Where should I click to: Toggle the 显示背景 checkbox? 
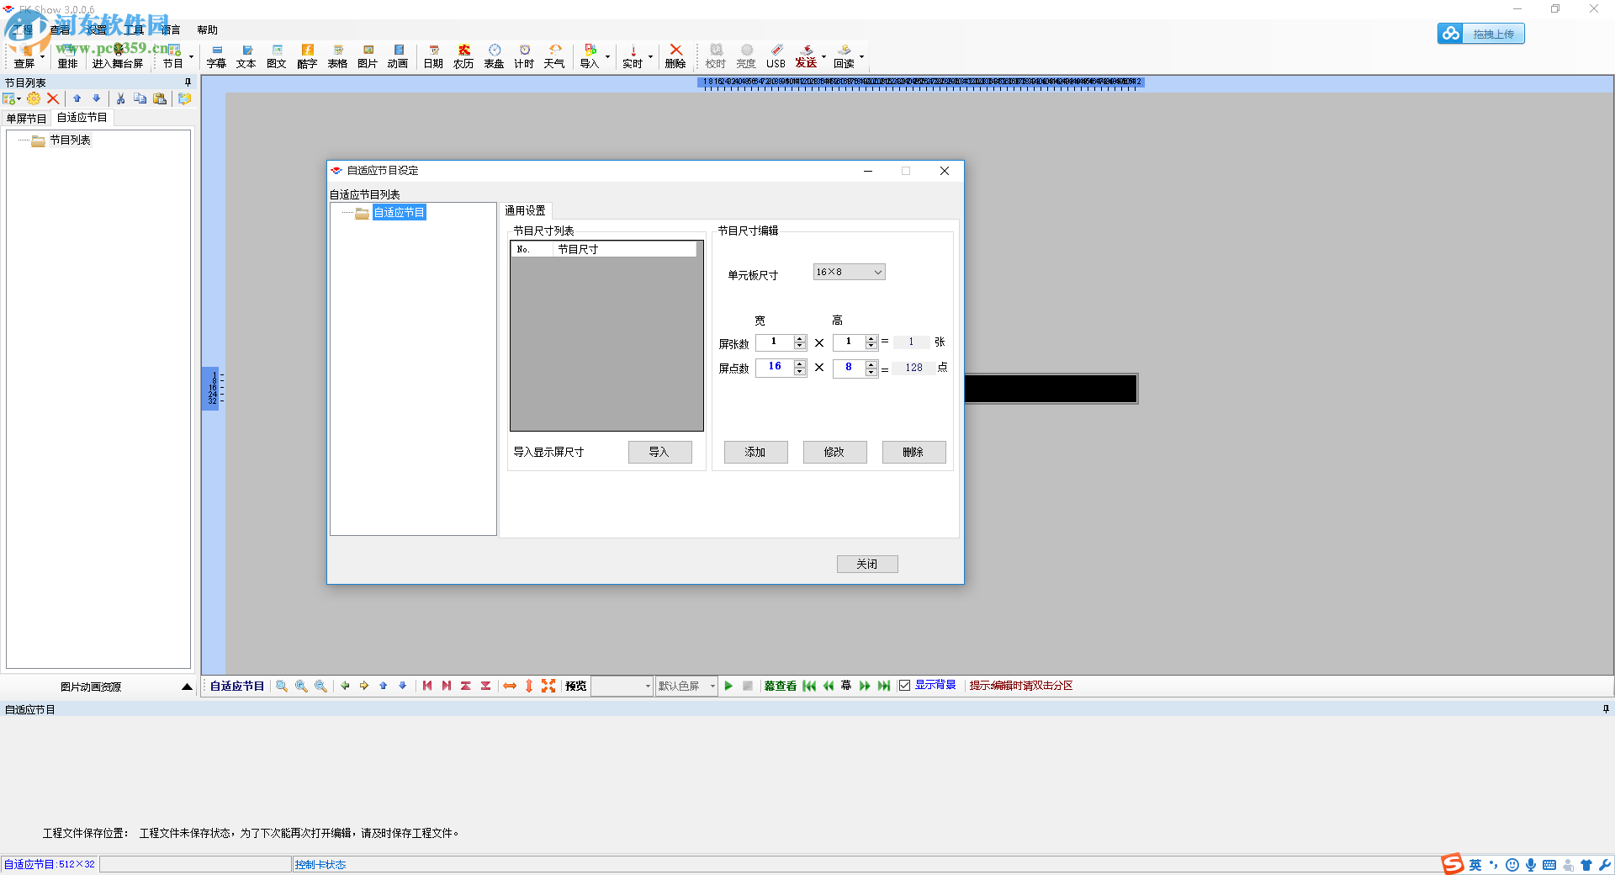[904, 686]
